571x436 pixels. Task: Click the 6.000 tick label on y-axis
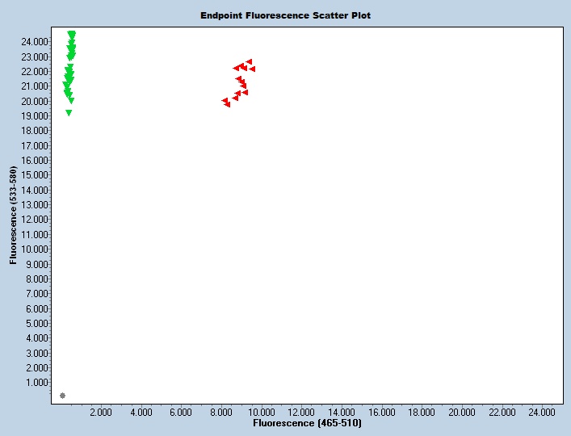[36, 308]
